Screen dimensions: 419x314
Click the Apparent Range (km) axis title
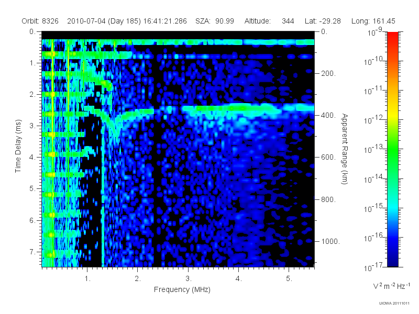[345, 149]
